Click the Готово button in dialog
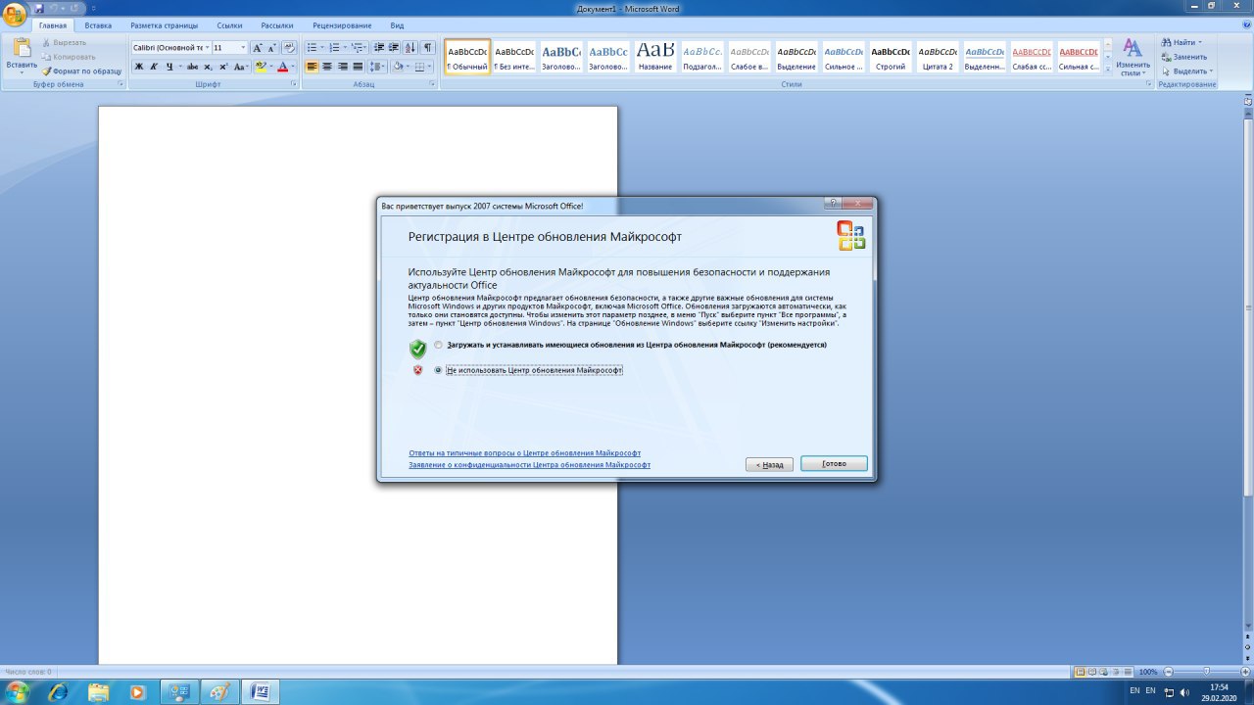Screen dimensions: 1254x705 click(x=834, y=464)
